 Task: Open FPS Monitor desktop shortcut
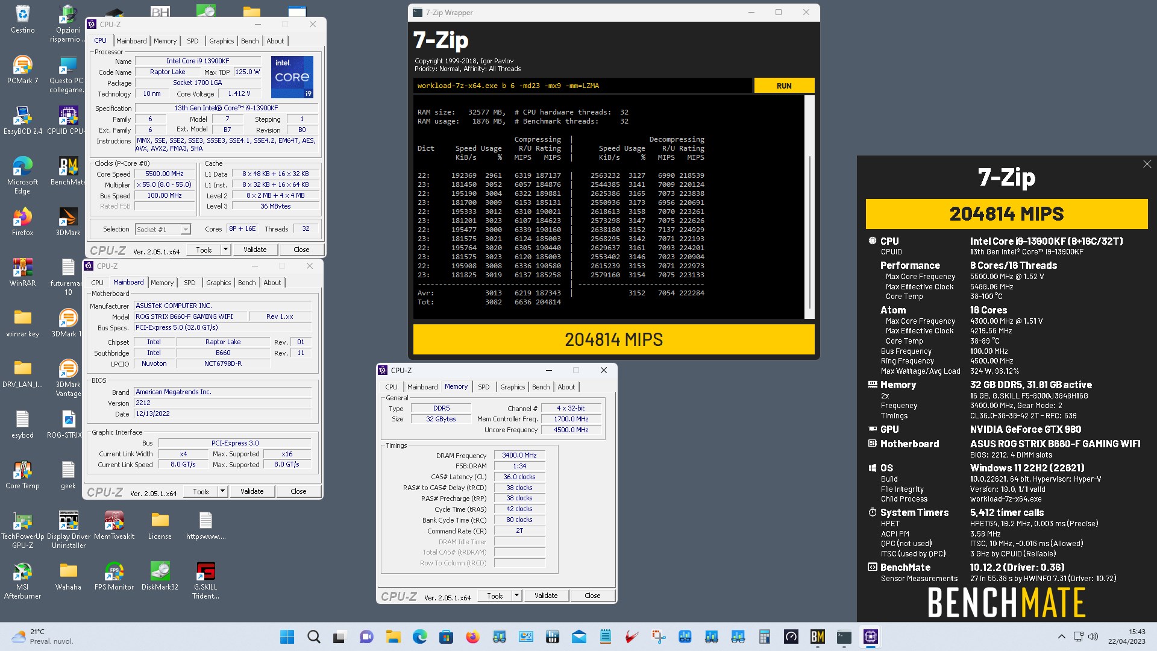coord(114,576)
